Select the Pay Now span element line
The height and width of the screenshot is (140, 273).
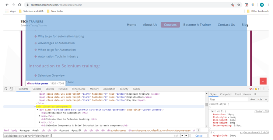tap(92, 100)
